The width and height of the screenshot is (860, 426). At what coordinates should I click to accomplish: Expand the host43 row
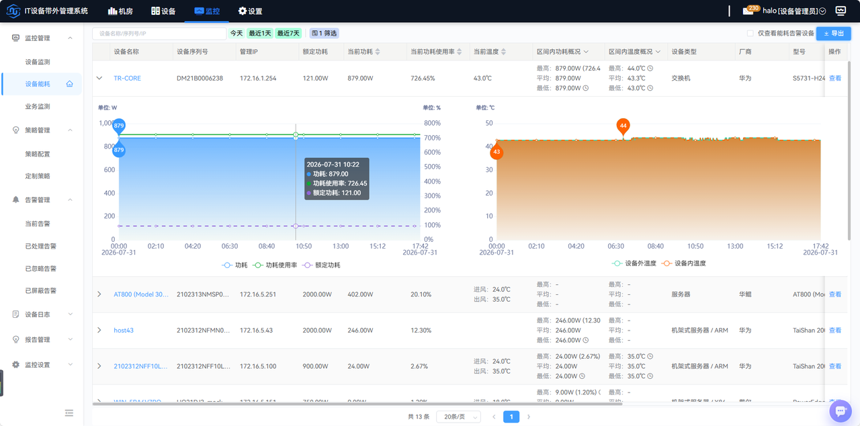(99, 331)
